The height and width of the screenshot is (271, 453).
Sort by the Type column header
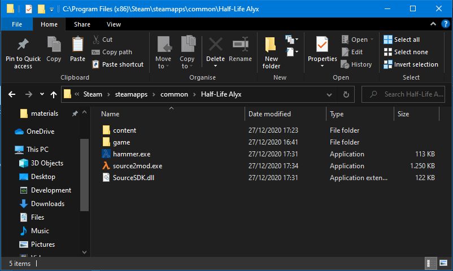pyautogui.click(x=360, y=114)
